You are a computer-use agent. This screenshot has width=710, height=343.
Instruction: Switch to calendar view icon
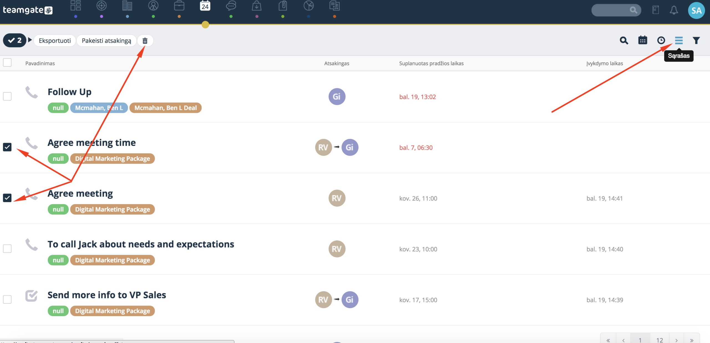click(x=643, y=40)
